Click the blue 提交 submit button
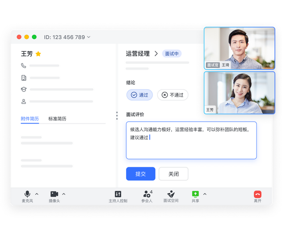Viewport: 286px width, 232px height. point(140,174)
